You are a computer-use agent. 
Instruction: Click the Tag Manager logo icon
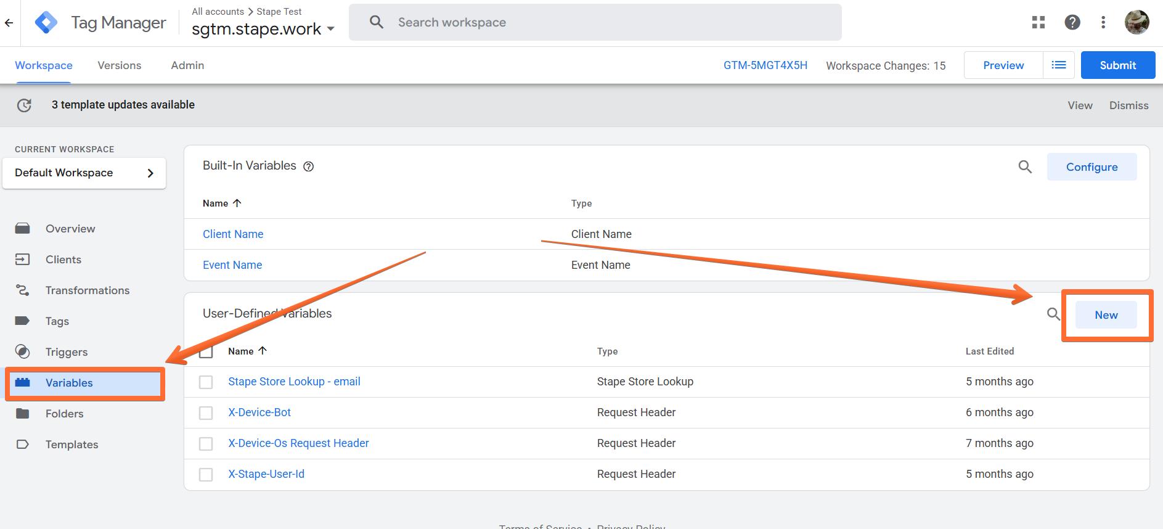tap(46, 23)
